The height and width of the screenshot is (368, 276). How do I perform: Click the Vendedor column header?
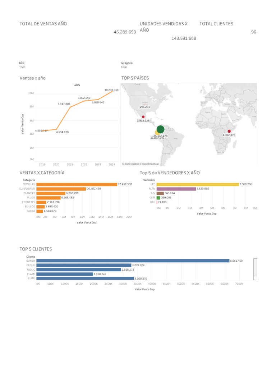click(x=149, y=180)
